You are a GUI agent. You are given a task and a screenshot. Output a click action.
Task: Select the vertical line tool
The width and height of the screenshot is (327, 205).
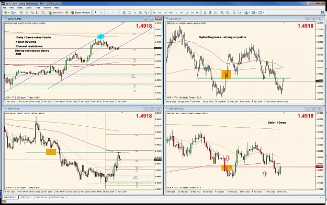108,13
